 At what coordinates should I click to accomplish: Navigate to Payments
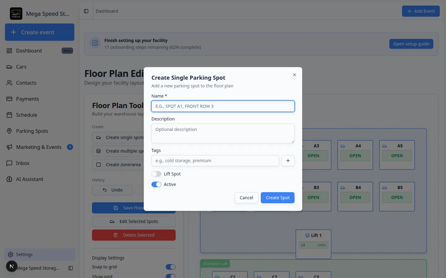40,99
